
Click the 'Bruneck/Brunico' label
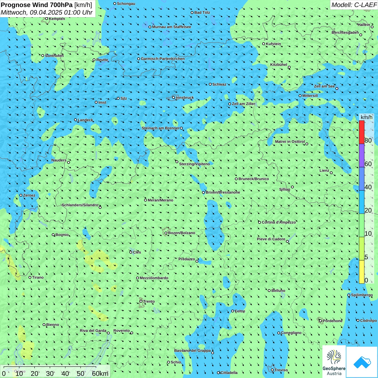[x=254, y=179]
